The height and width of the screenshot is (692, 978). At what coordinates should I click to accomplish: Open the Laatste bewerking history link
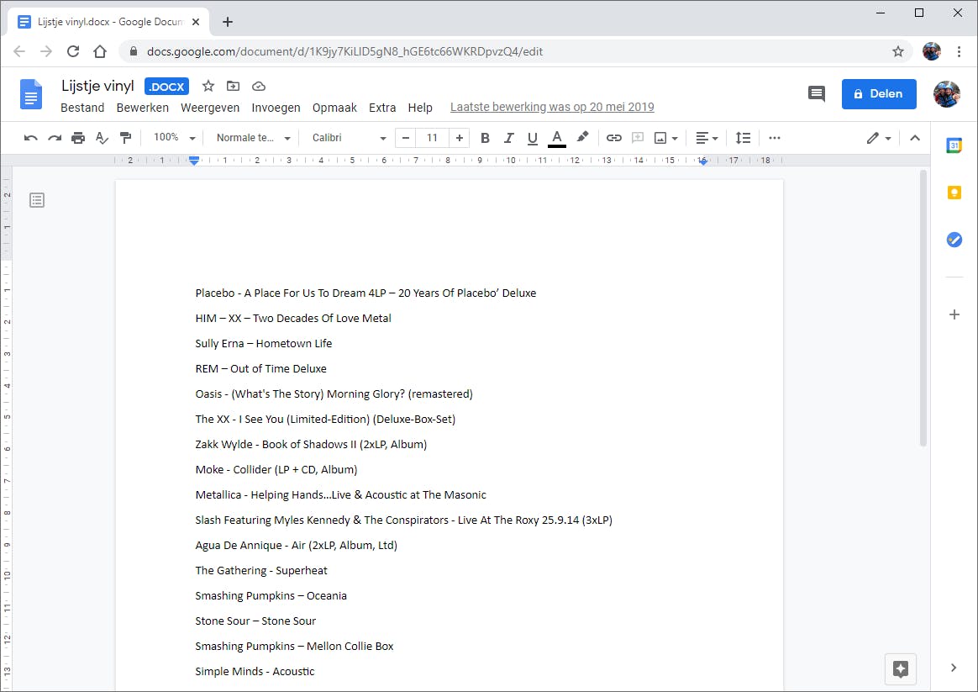click(552, 107)
